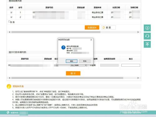Click the 票据号码 header in results table
Screen dimensions: 156x117
coord(49,7)
